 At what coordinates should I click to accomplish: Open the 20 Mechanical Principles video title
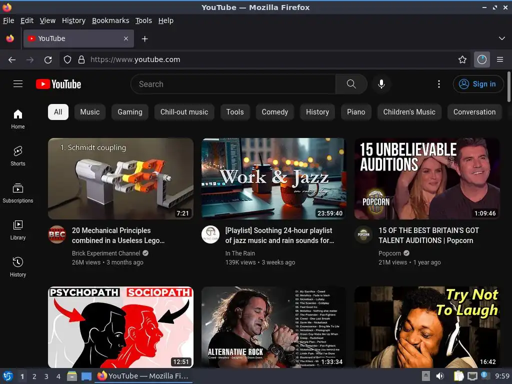click(x=118, y=235)
